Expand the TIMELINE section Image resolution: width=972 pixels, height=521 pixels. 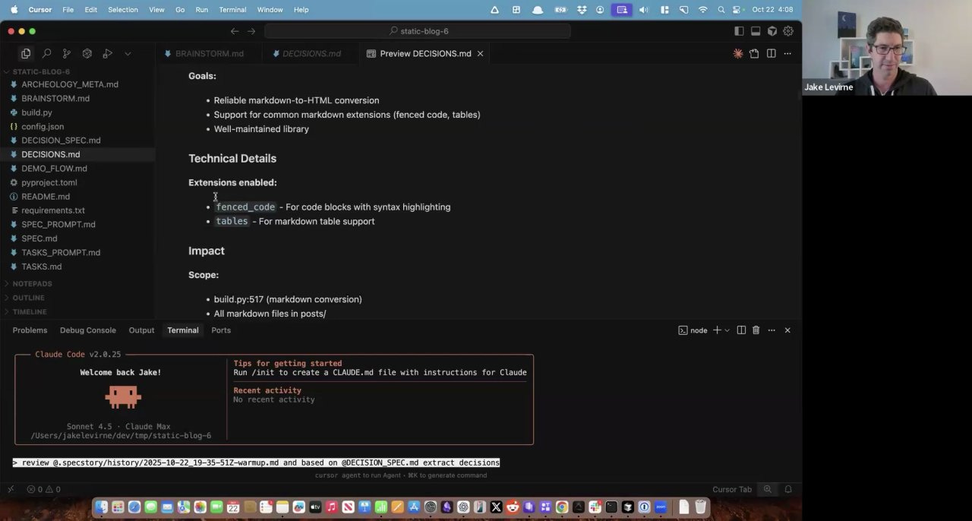pos(30,311)
